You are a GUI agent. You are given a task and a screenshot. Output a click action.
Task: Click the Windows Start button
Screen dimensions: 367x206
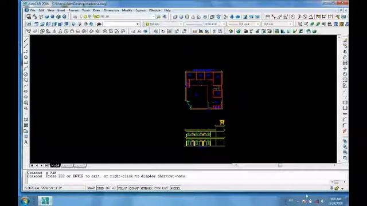pyautogui.click(x=25, y=201)
